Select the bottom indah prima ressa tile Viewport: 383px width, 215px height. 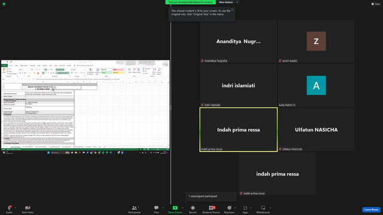(277, 174)
